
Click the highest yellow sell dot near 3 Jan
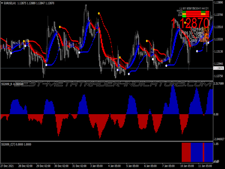99,14
